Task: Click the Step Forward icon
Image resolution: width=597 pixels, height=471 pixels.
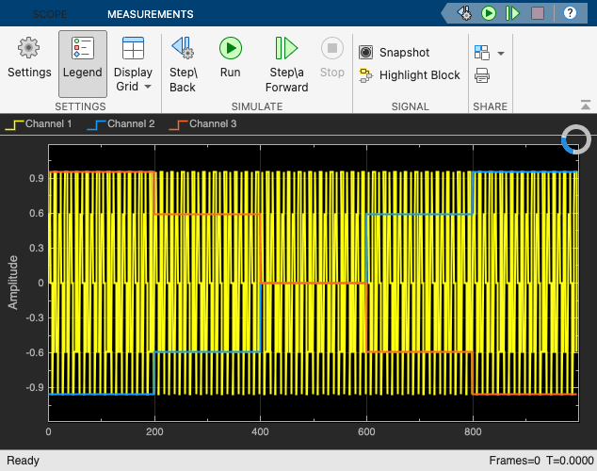Action: click(x=286, y=48)
